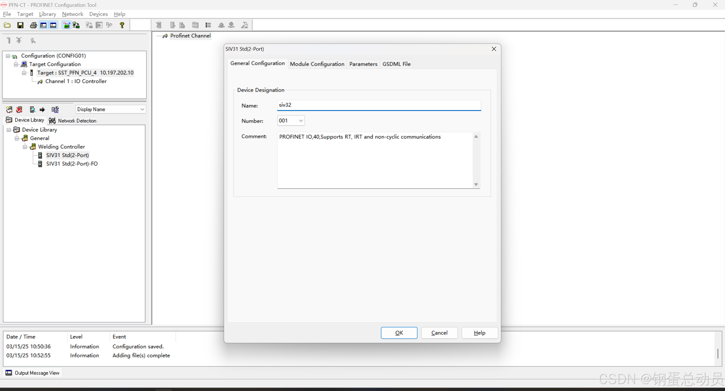Click the save floppy disk icon
Image resolution: width=725 pixels, height=391 pixels.
tap(20, 25)
